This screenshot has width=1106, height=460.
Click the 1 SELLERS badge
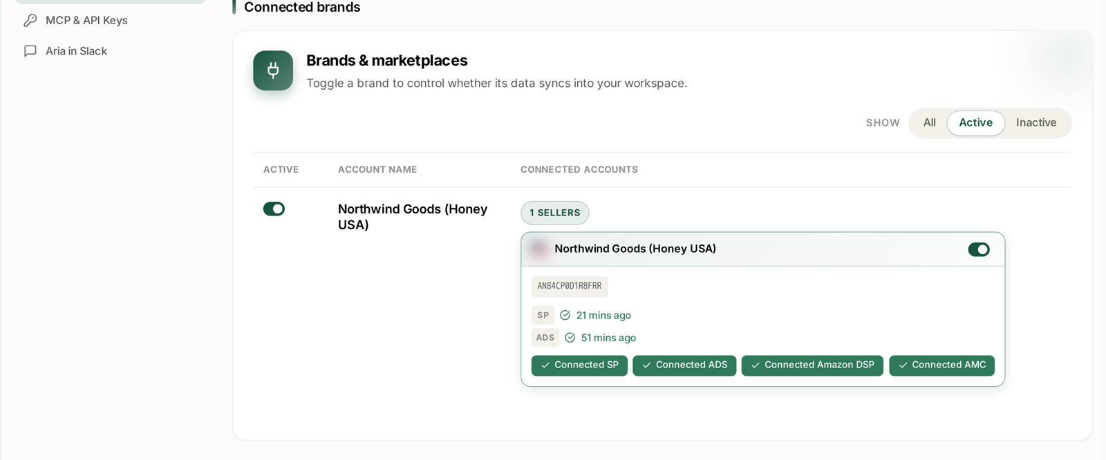pyautogui.click(x=555, y=213)
